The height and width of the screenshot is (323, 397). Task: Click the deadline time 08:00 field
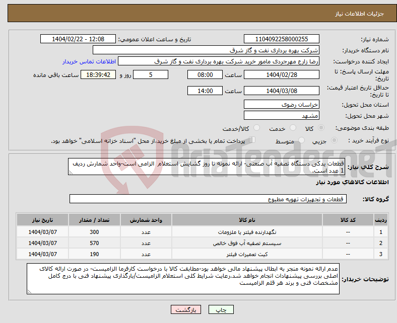(205, 74)
